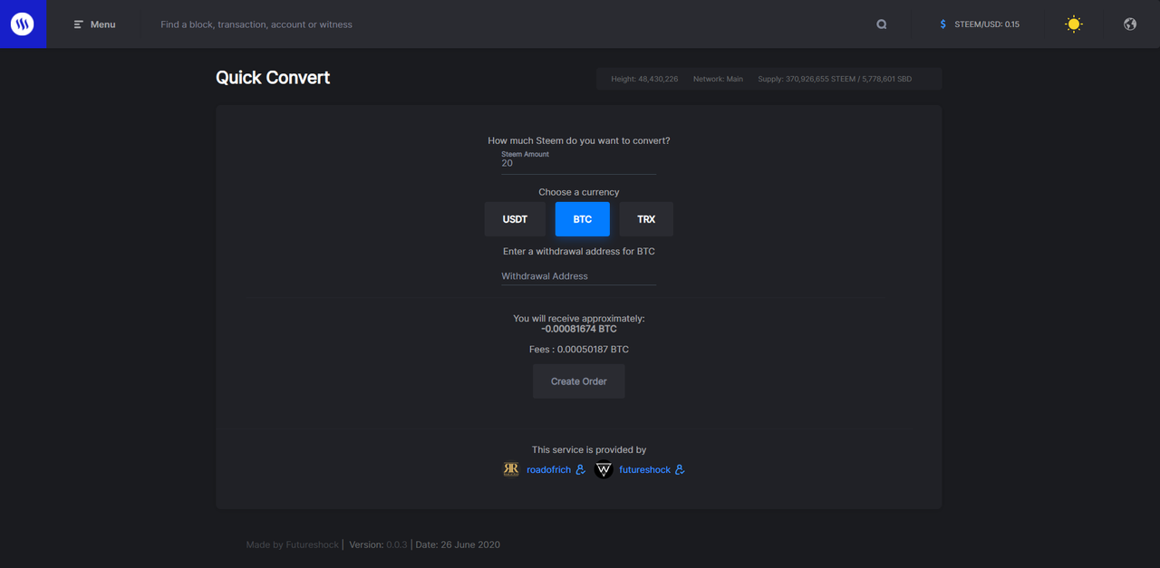Open the Menu hamburger icon
This screenshot has height=568, width=1160.
(79, 24)
